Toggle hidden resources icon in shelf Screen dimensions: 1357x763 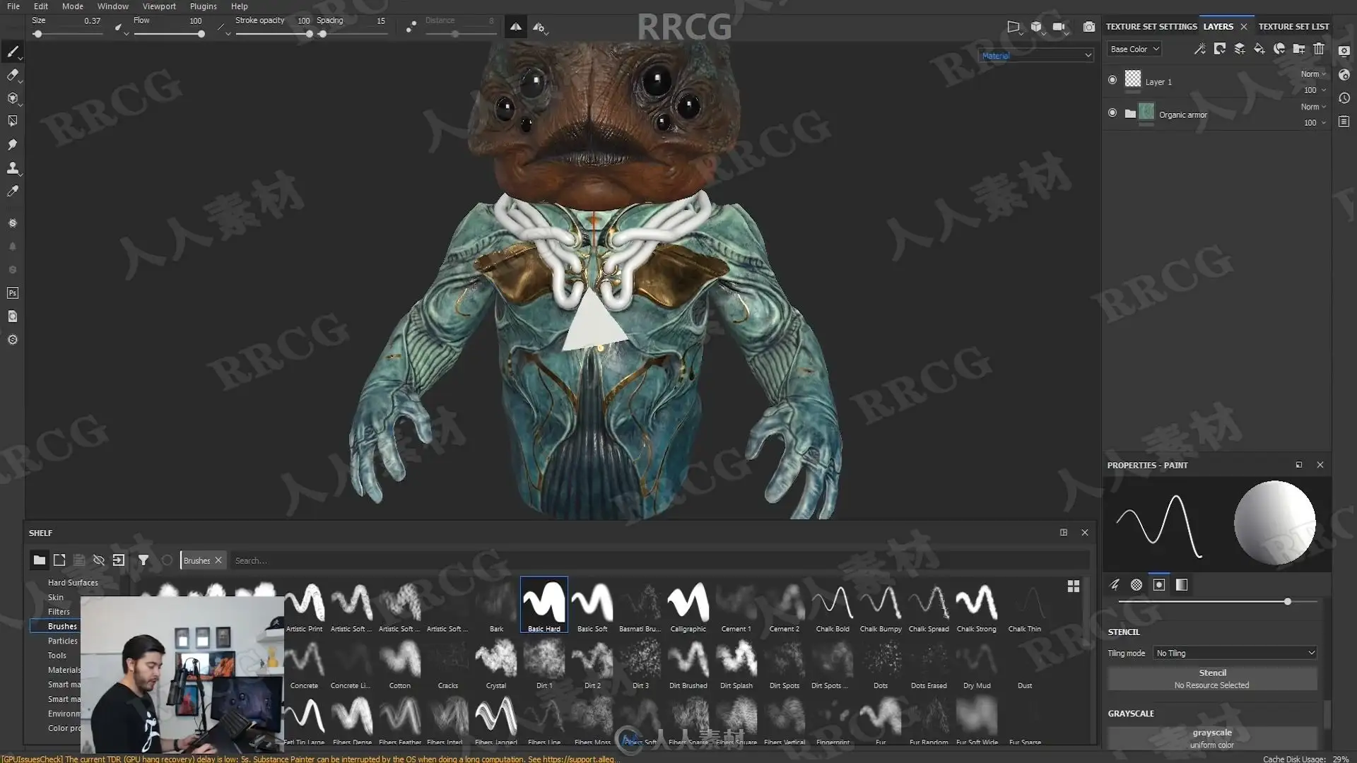pos(99,560)
